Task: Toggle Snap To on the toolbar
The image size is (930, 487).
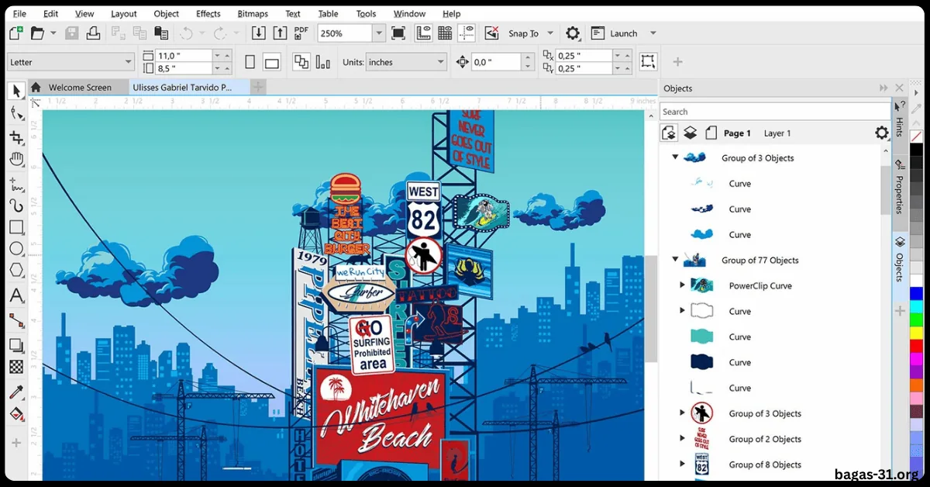Action: coord(523,33)
